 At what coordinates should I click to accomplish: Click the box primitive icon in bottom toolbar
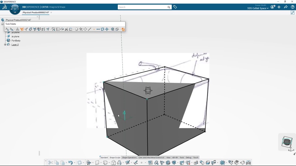click(x=105, y=162)
